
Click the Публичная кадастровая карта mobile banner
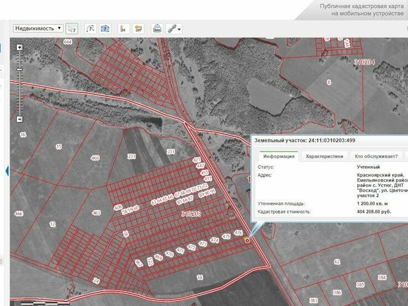(x=361, y=10)
